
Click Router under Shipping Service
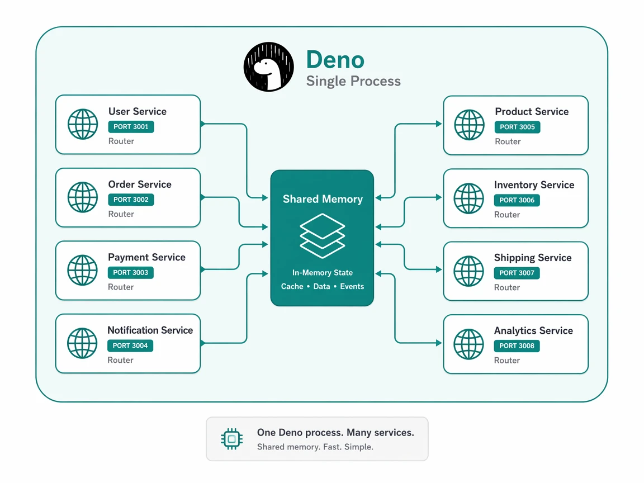coord(507,287)
